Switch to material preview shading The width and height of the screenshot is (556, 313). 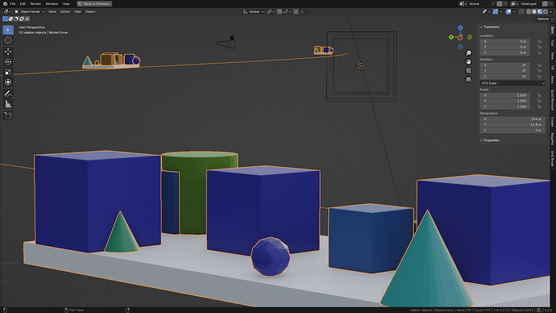pos(540,12)
